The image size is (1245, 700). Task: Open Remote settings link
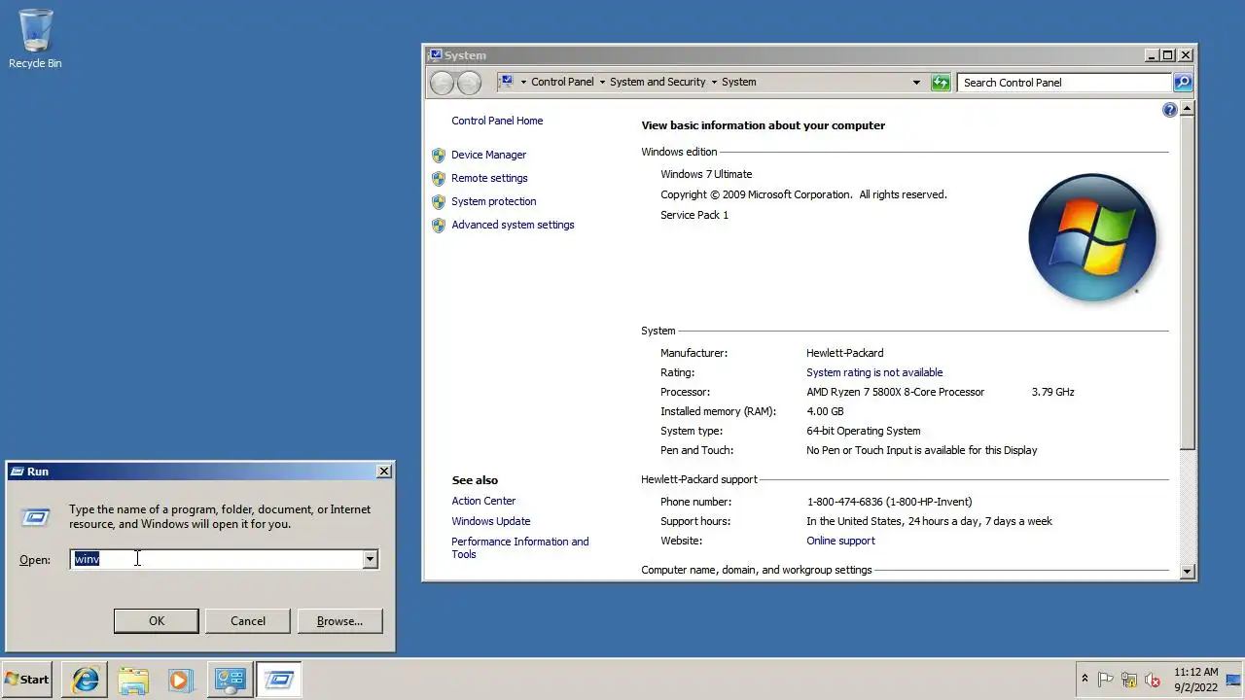489,178
